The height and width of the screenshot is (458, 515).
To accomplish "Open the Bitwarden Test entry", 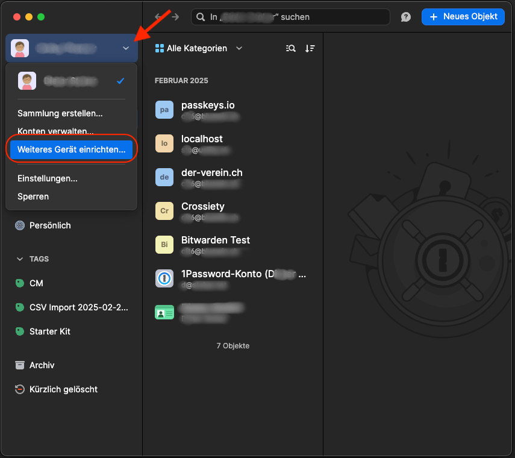I will point(233,245).
